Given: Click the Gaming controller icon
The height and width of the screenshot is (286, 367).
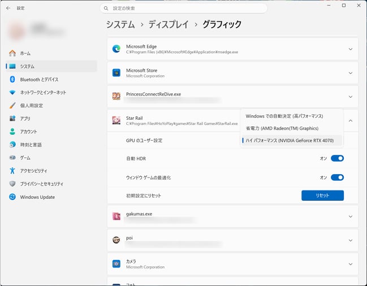Looking at the screenshot, I should tap(12, 158).
